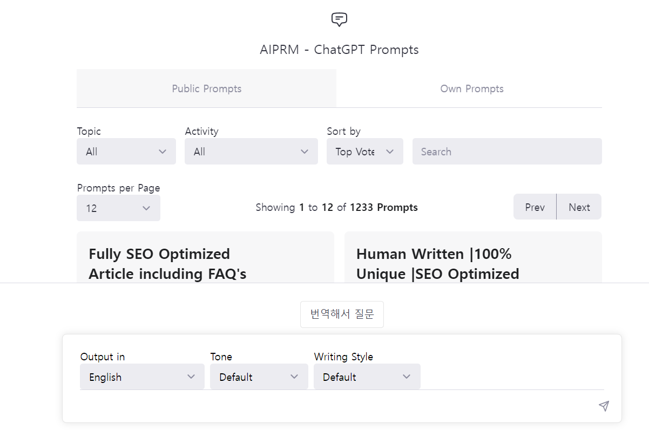Click the AIPRM - ChatGPT Prompts heading
This screenshot has height=431, width=649.
click(339, 50)
